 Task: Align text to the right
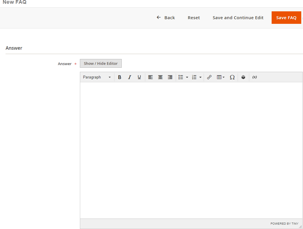coord(170,77)
